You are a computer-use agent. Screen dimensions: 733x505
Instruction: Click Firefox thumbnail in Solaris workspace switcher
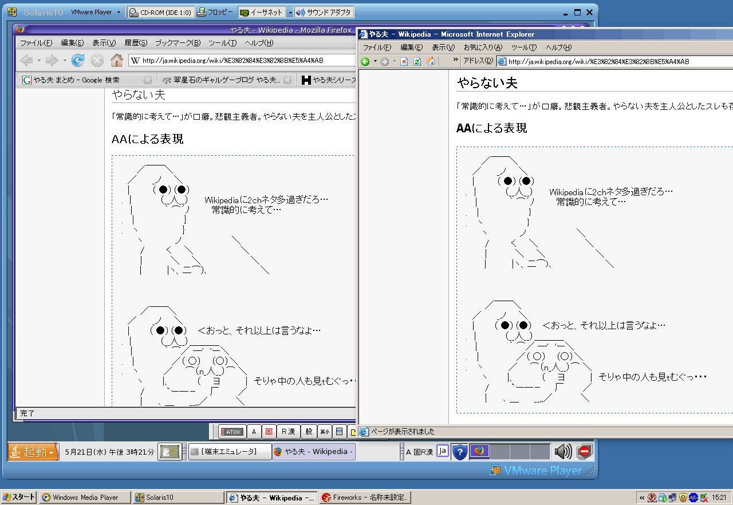click(x=480, y=451)
